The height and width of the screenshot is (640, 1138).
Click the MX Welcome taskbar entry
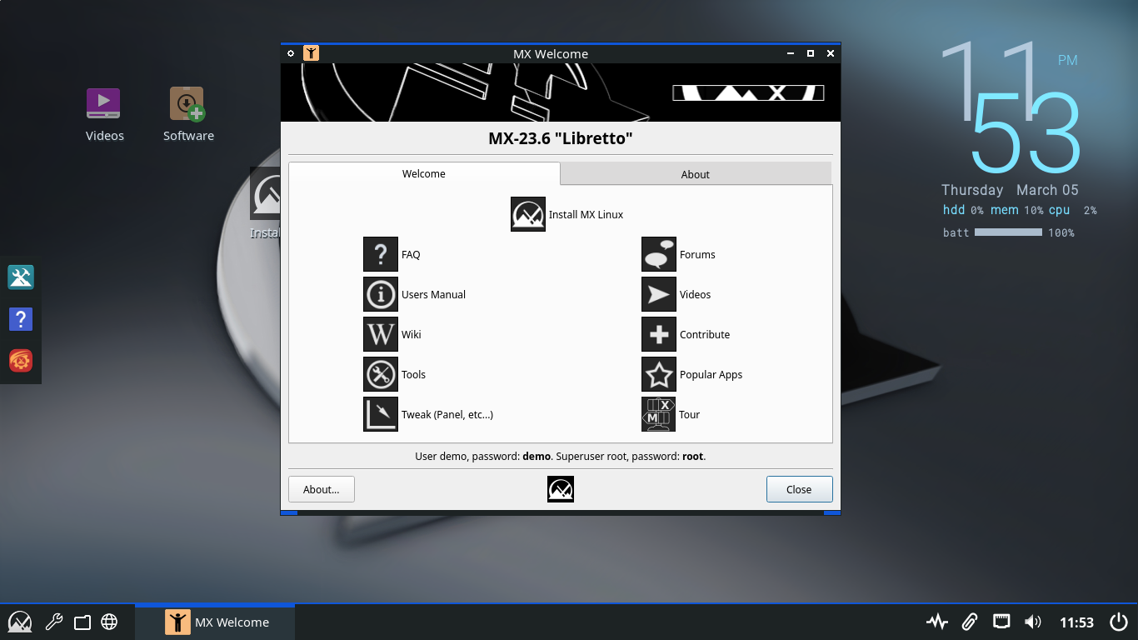pyautogui.click(x=216, y=622)
